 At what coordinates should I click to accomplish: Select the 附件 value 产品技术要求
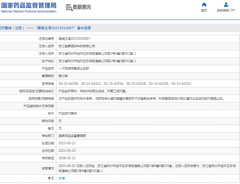(68, 114)
